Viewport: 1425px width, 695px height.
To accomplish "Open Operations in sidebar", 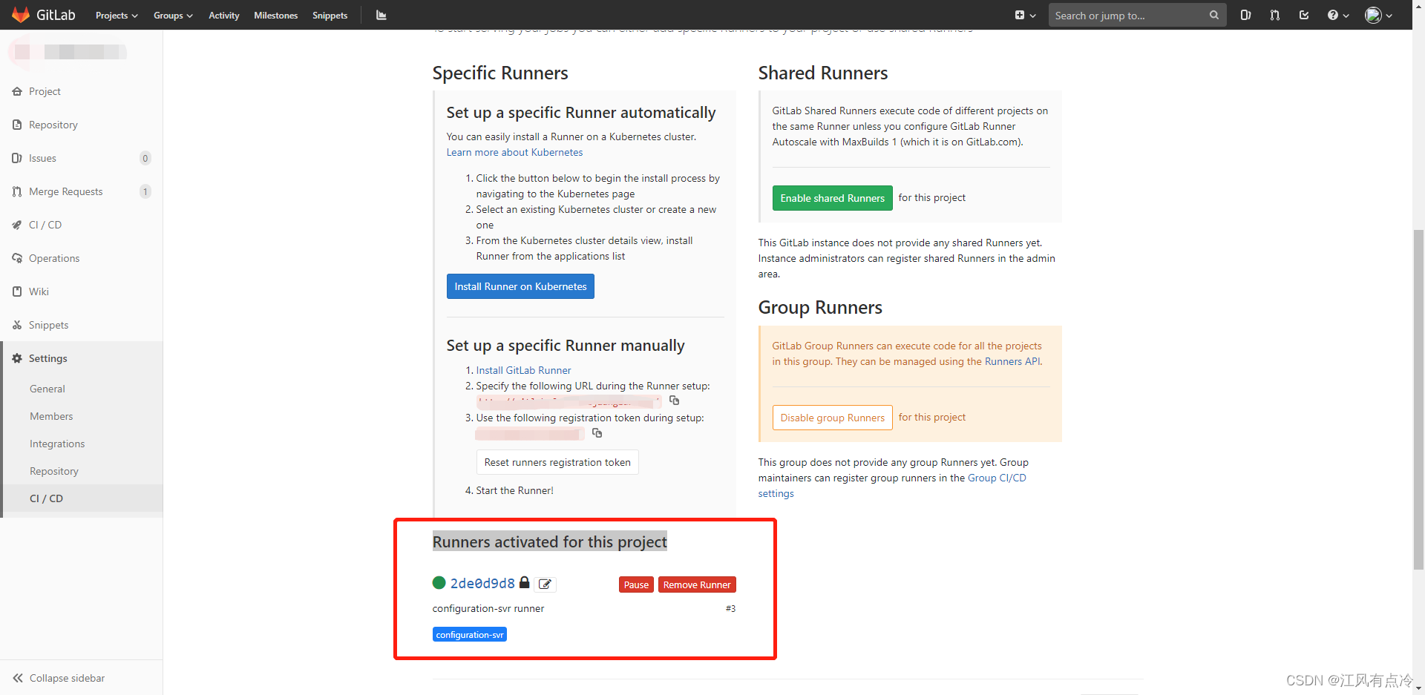I will [81, 258].
